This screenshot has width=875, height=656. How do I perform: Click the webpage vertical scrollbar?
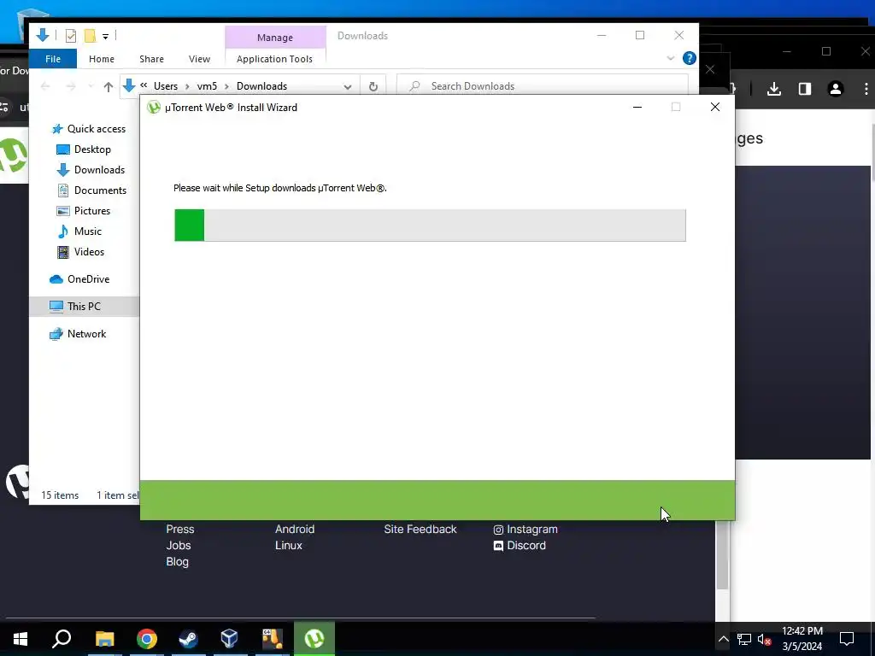(x=722, y=556)
